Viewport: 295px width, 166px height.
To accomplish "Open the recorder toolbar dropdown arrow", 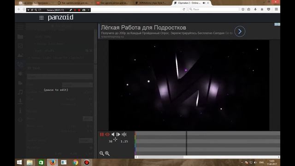I will pos(28,10).
